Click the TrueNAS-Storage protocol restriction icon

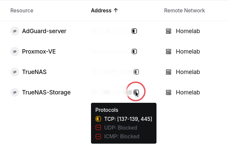pyautogui.click(x=136, y=92)
